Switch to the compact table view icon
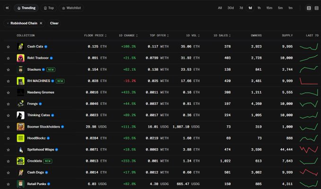Screen dimensions: 321x189 click(x=316, y=8)
